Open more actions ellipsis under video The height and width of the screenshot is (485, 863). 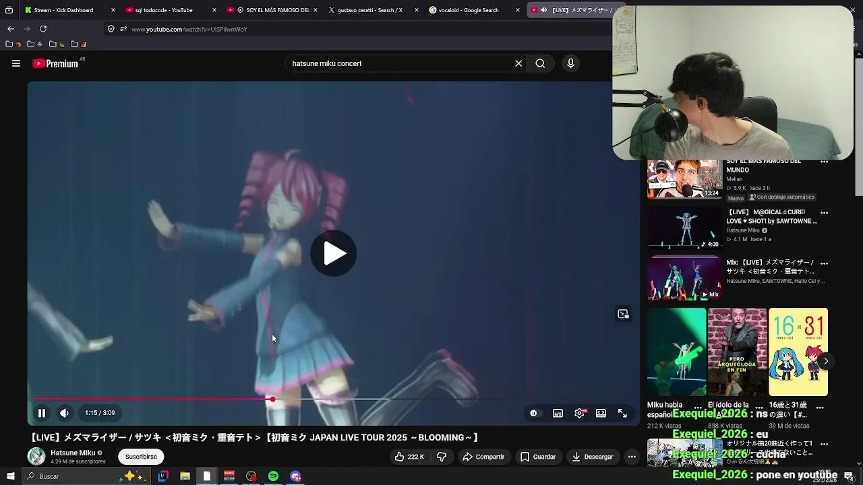[x=632, y=457]
